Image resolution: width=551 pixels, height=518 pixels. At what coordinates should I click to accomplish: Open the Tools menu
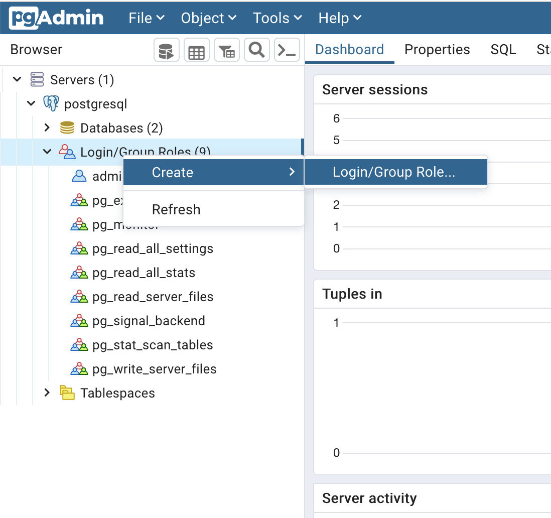click(277, 18)
